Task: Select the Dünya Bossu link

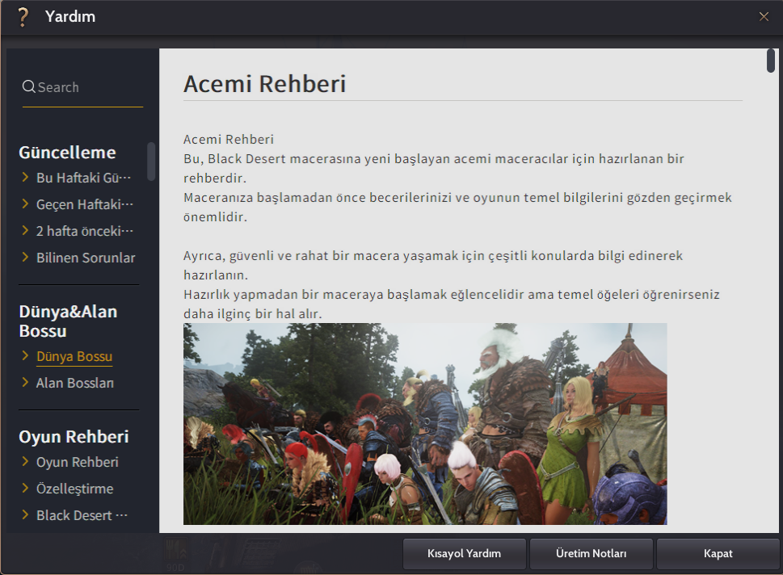Action: click(x=74, y=356)
